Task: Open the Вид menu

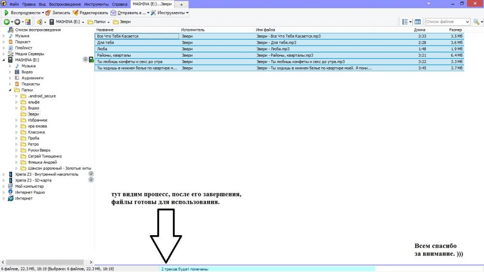Action: (42, 4)
